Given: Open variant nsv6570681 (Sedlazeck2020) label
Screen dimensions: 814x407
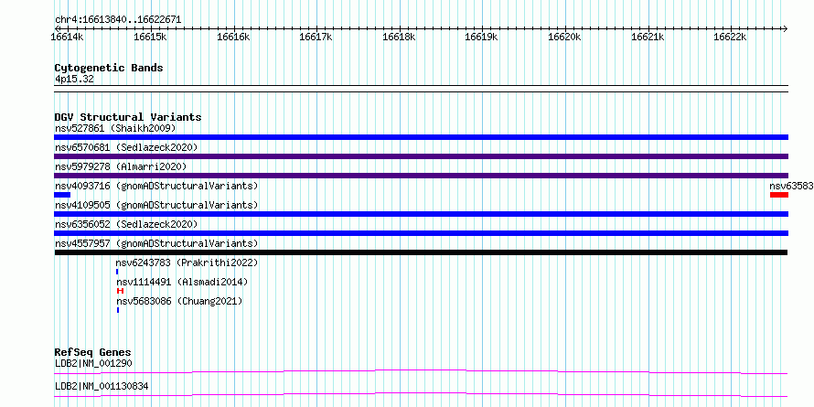Looking at the screenshot, I should (x=126, y=147).
